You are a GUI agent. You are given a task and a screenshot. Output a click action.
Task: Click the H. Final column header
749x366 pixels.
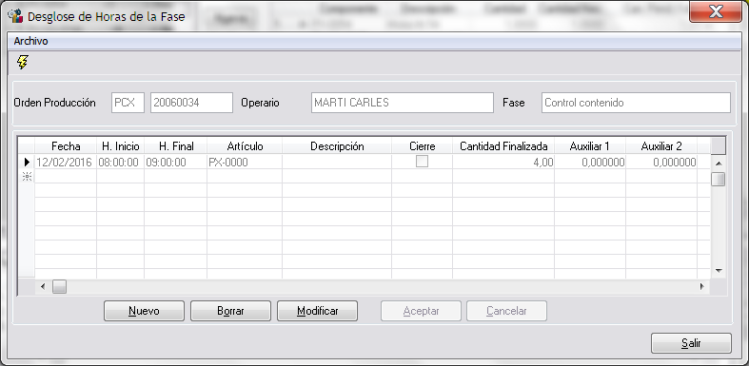tap(176, 146)
